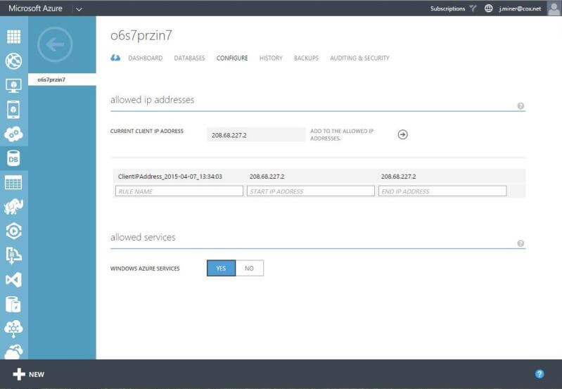The image size is (562, 389).
Task: Expand the Microsoft Azure dropdown chevron
Action: click(78, 9)
